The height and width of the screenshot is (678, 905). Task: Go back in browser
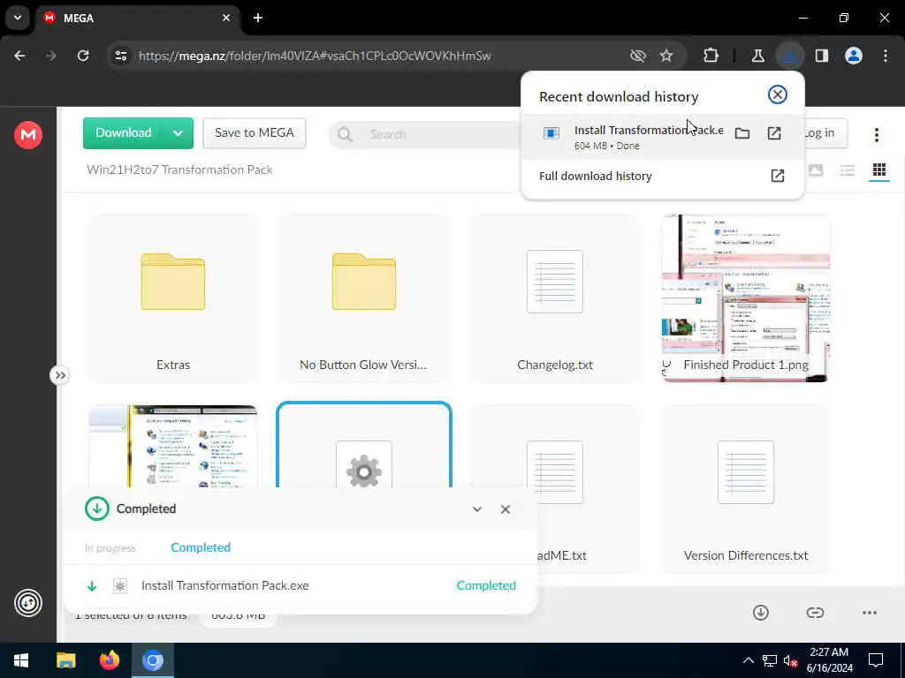tap(19, 56)
